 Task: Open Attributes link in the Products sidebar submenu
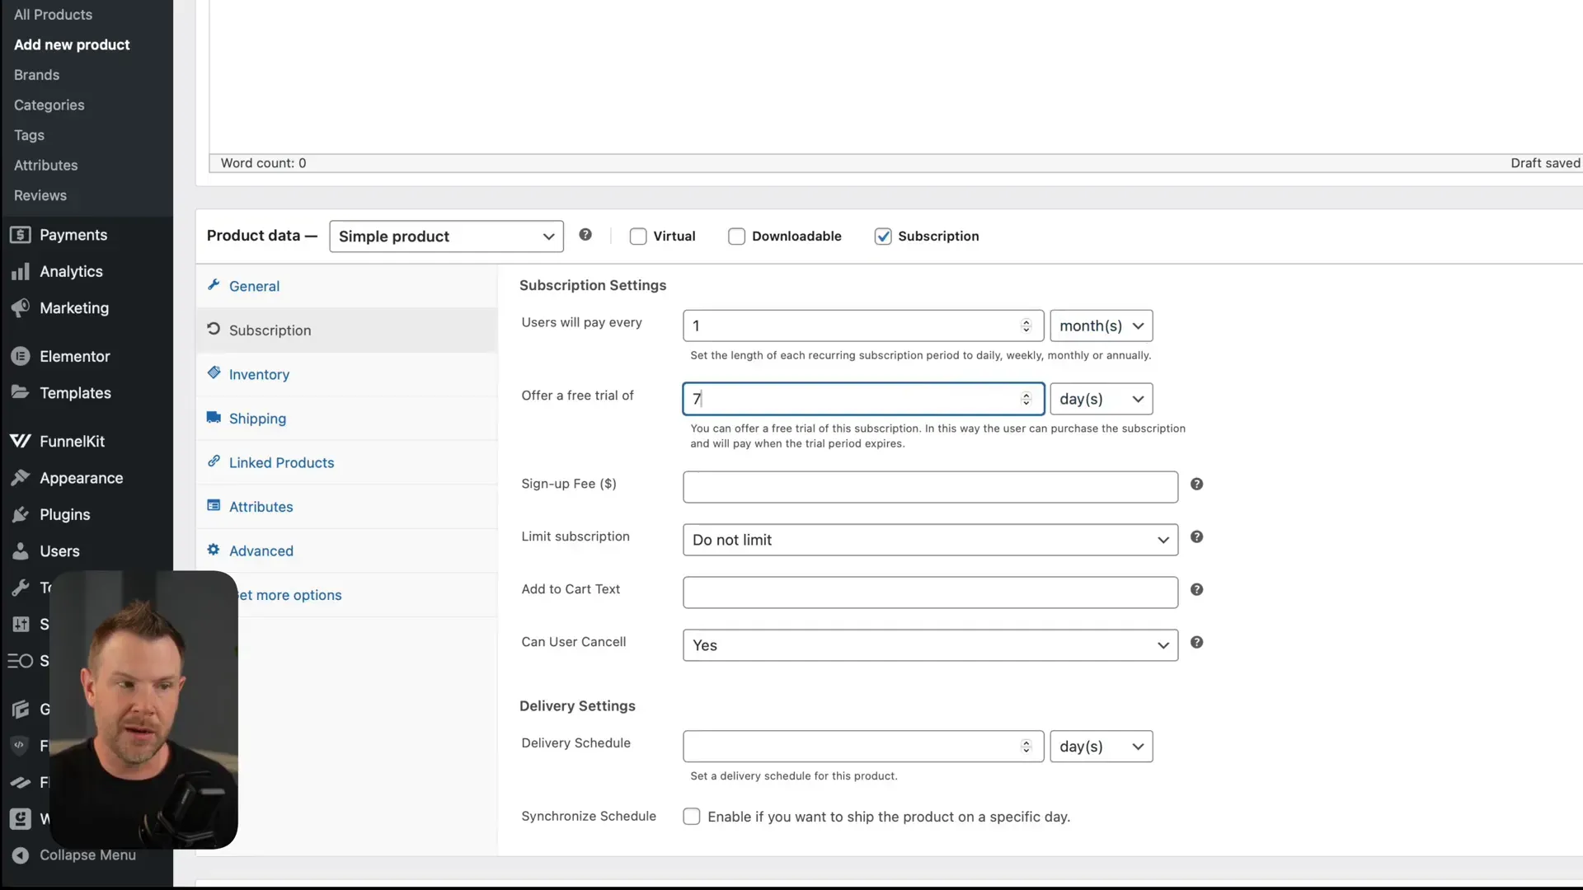click(x=45, y=166)
